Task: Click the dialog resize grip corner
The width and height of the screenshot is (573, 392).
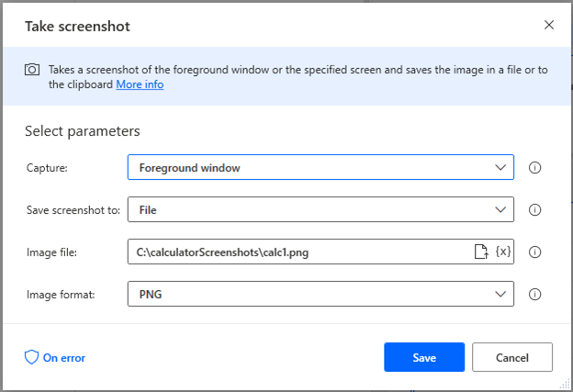Action: (565, 384)
